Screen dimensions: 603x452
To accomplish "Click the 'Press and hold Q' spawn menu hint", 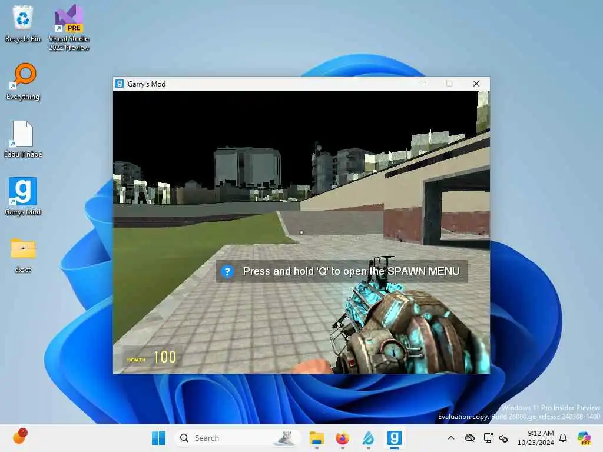I will [342, 271].
